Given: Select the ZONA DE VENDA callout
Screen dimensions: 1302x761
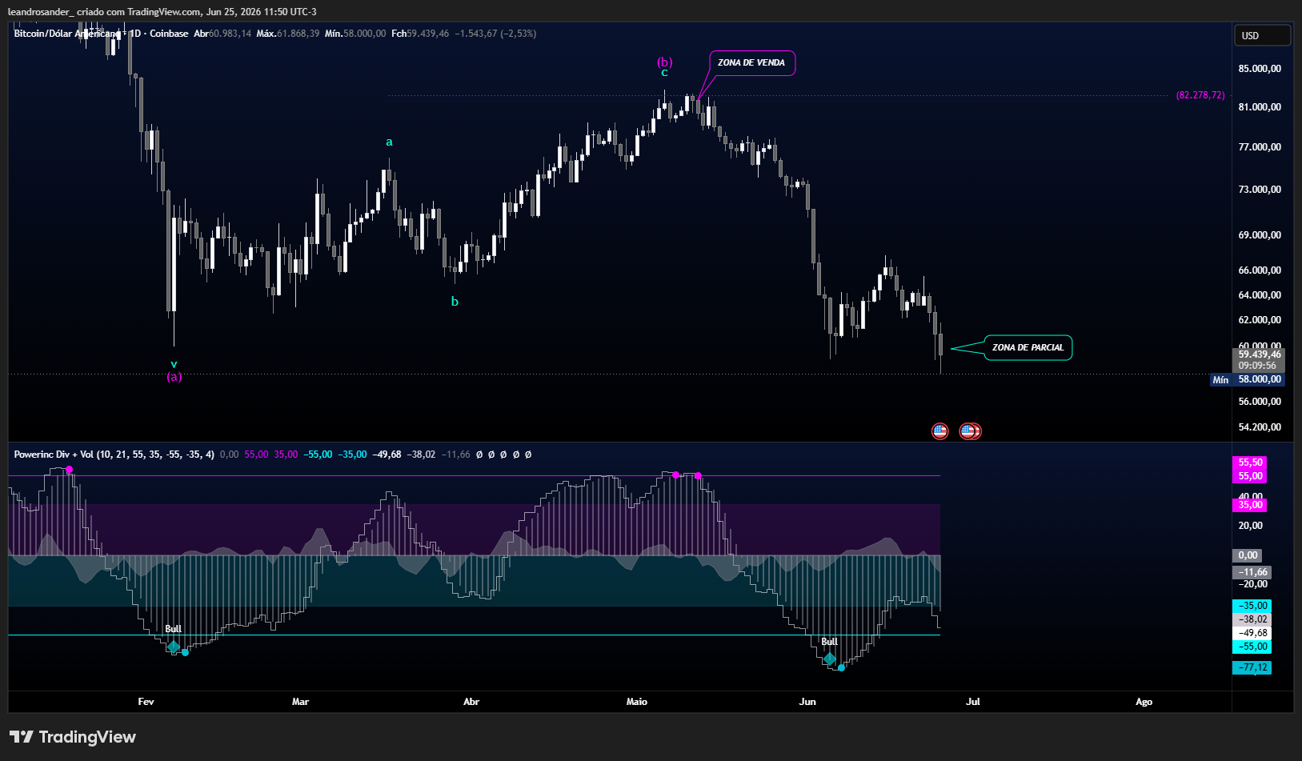Looking at the screenshot, I should [x=751, y=62].
